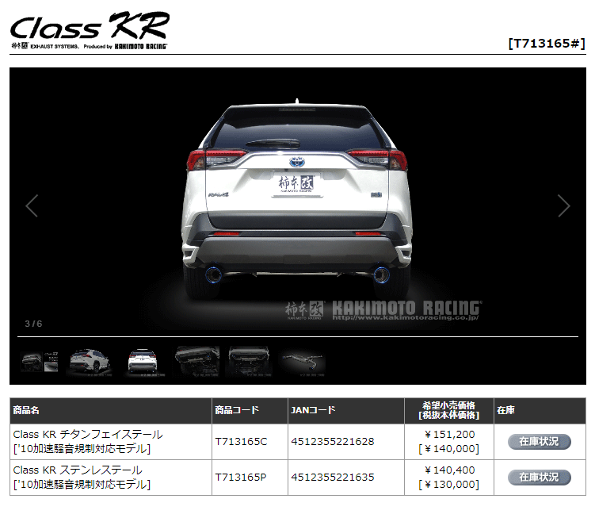Click the 商品名 column header
Screen dimensions: 595x518
[x=110, y=410]
